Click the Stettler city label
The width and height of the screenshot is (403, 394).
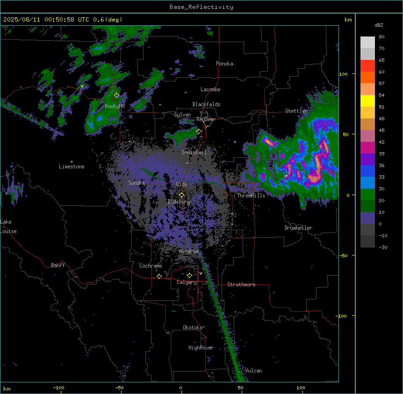pos(296,111)
